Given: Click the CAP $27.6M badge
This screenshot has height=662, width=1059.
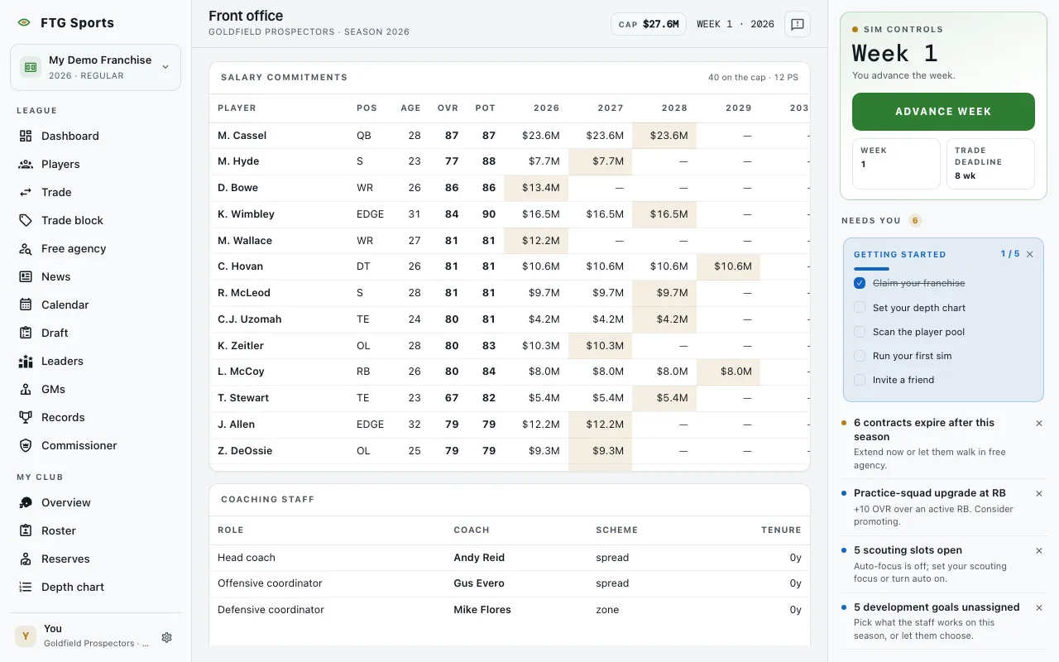Looking at the screenshot, I should [x=649, y=24].
